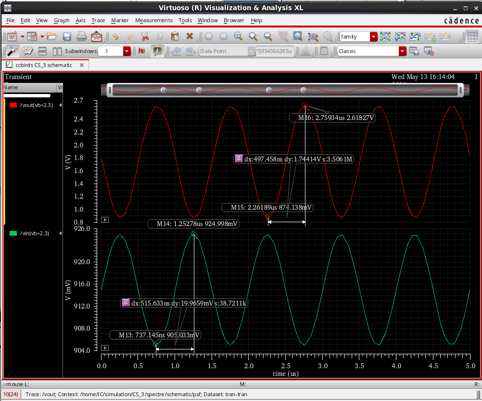This screenshot has width=482, height=401.
Task: Toggle the info balloon button
Action: [157, 51]
